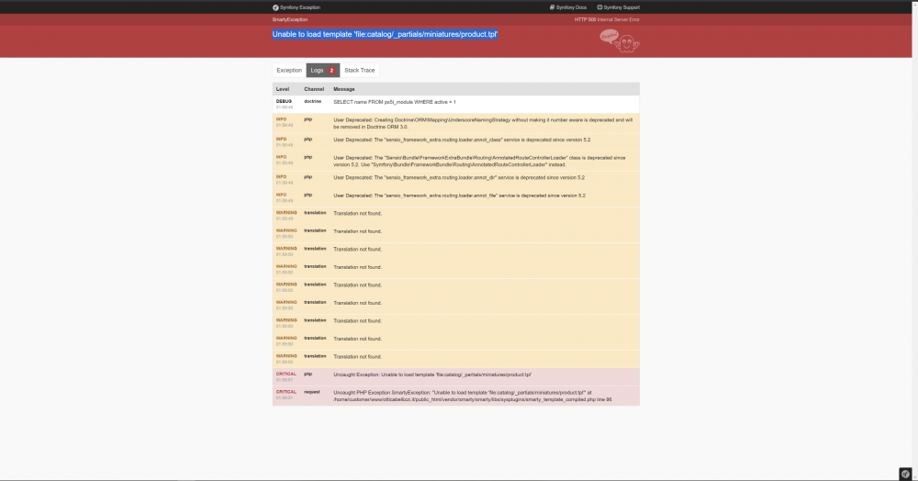This screenshot has width=918, height=481.
Task: Click the Symfony Exception logo icon
Action: coord(275,7)
